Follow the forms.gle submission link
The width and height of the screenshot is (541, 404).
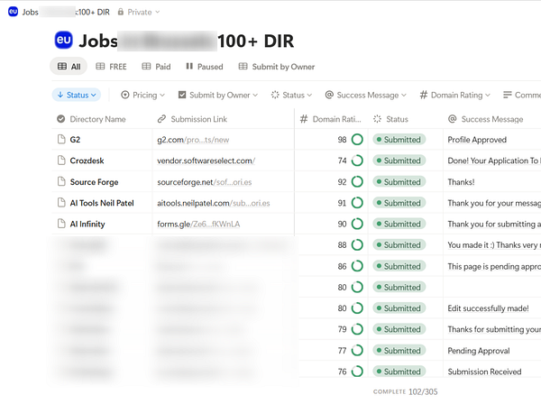tap(198, 224)
